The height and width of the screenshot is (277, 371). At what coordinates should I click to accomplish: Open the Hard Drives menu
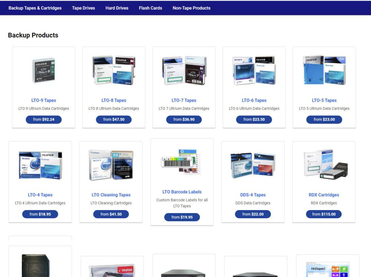tap(117, 8)
